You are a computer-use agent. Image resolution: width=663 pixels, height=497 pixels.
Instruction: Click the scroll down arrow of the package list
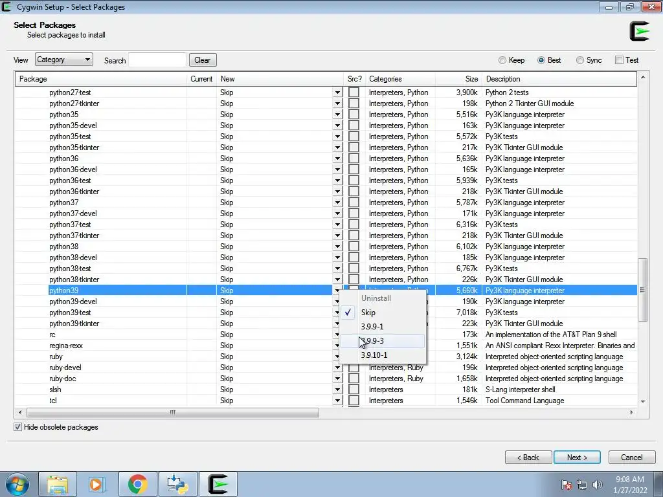(643, 401)
